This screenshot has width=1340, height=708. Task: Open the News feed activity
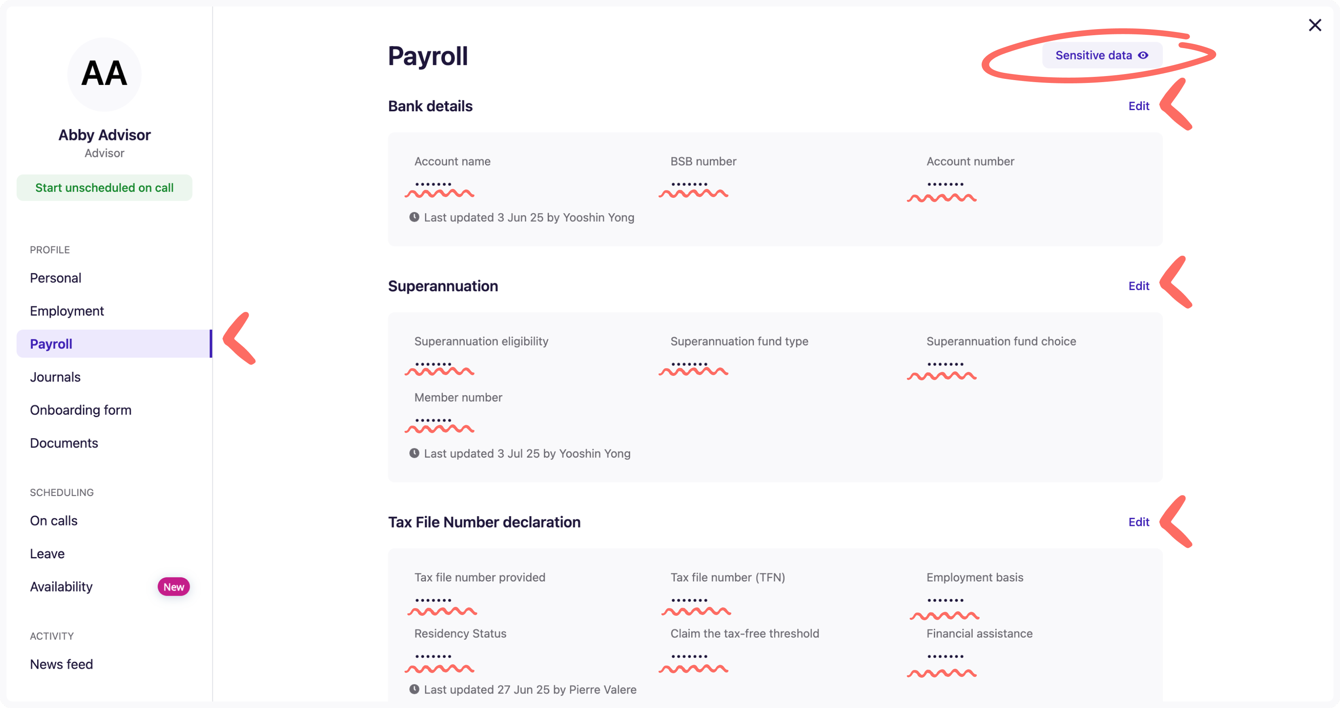(61, 664)
